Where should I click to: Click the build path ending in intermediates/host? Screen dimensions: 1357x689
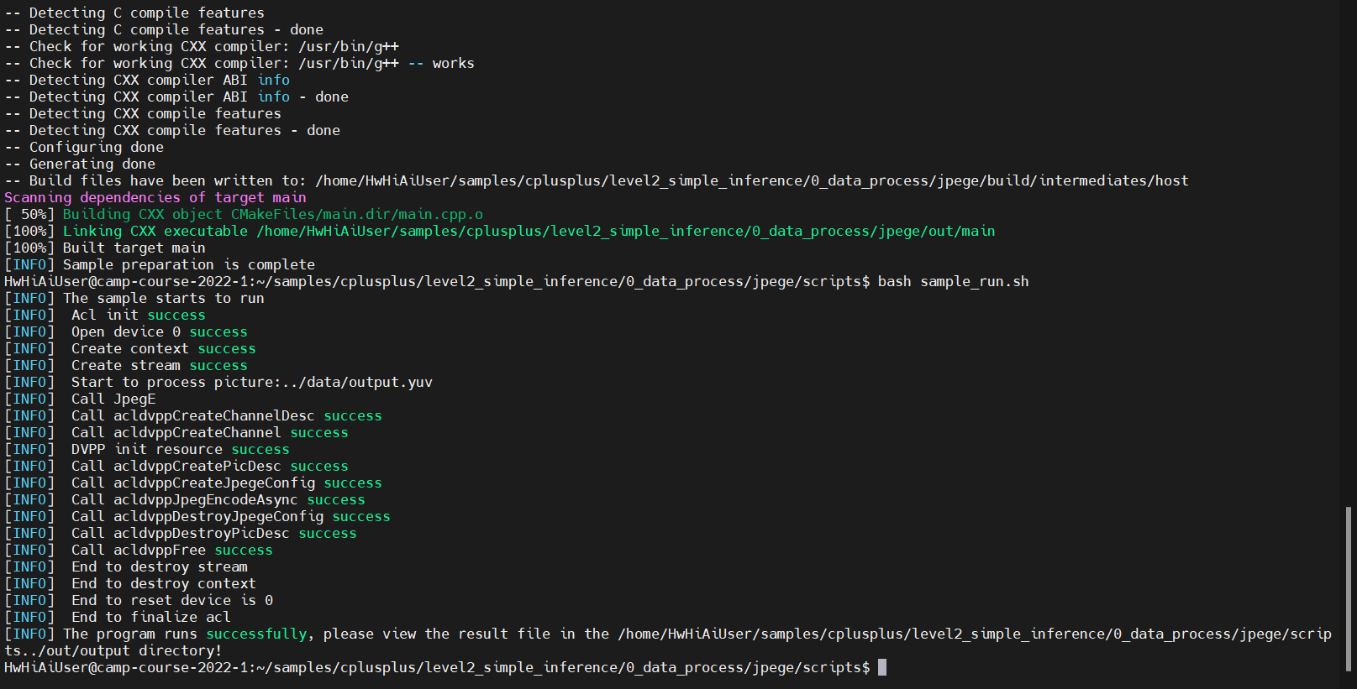(751, 180)
